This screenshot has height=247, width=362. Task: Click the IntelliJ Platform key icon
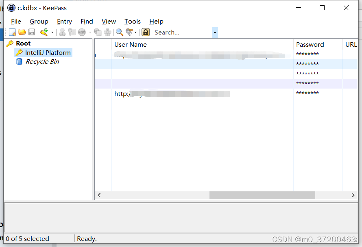click(x=19, y=52)
